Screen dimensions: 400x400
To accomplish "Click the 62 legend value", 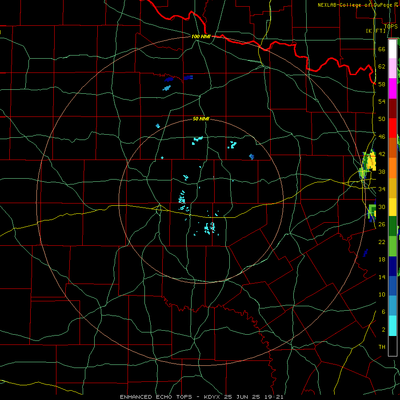I will click(x=382, y=66).
